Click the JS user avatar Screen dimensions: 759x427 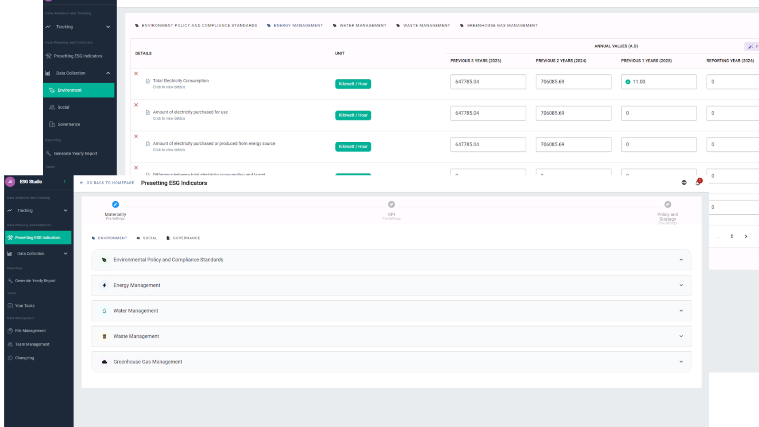tap(10, 182)
